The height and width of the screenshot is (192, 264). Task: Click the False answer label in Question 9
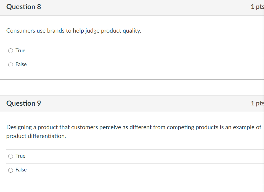click(21, 170)
